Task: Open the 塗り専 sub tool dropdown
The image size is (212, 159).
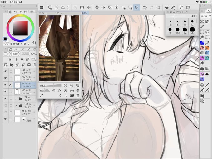Action: 205,16
